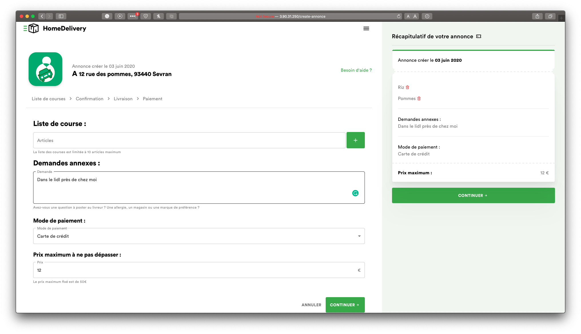This screenshot has height=334, width=581.
Task: Click Besoin d'aide link
Action: 356,70
